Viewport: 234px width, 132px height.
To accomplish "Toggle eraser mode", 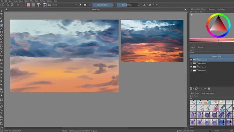I will [x=80, y=5].
